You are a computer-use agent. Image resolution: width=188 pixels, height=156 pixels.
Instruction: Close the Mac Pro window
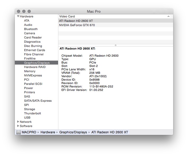coord(19,11)
